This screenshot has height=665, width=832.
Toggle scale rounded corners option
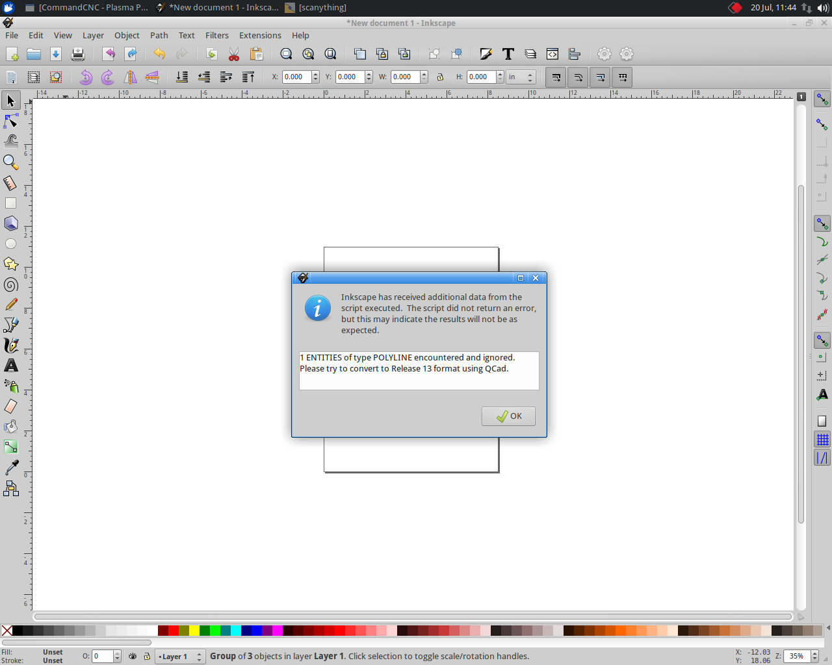coord(578,77)
